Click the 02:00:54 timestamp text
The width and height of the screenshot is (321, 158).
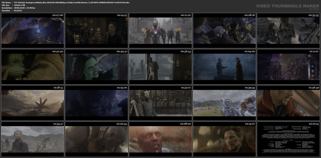coord(122,124)
